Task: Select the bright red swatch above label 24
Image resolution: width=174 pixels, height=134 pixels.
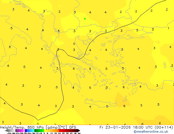Action: tap(60, 130)
